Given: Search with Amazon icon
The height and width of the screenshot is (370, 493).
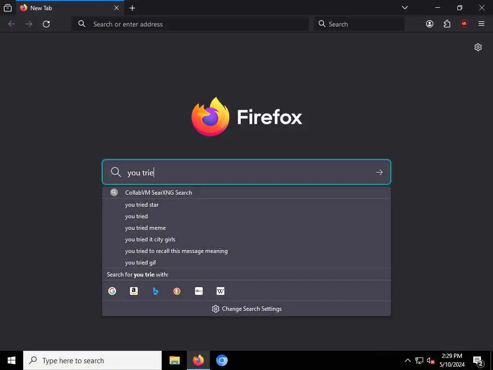Looking at the screenshot, I should (x=134, y=291).
